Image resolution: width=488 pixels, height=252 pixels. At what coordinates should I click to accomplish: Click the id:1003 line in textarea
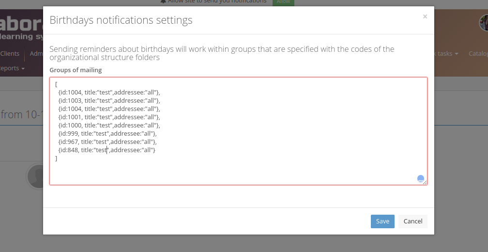[x=108, y=100]
